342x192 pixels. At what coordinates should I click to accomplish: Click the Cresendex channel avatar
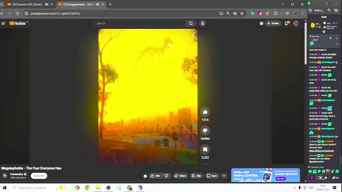5,175
